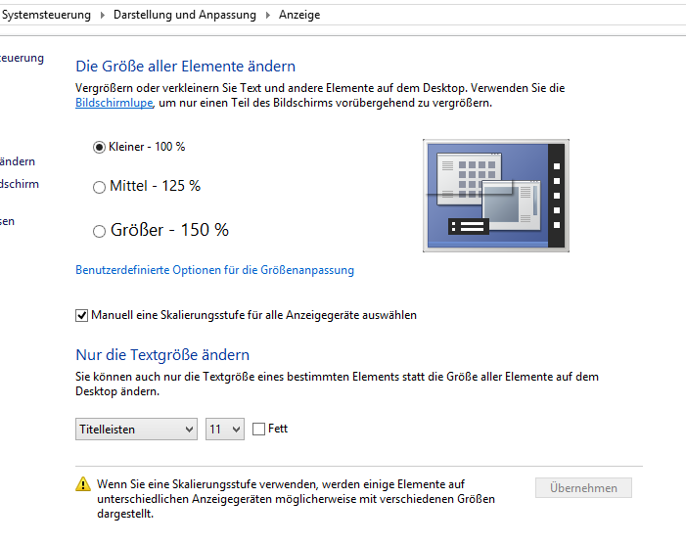Click the sidebar link ending in 'ändern'
The height and width of the screenshot is (544, 686).
17,161
